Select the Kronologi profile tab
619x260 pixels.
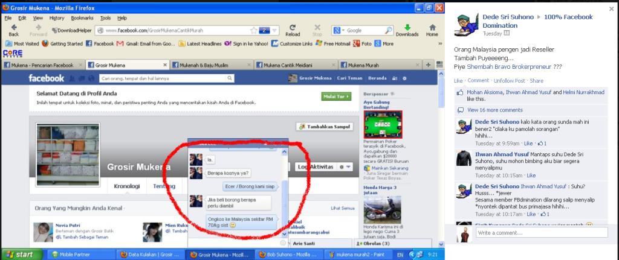pyautogui.click(x=127, y=186)
